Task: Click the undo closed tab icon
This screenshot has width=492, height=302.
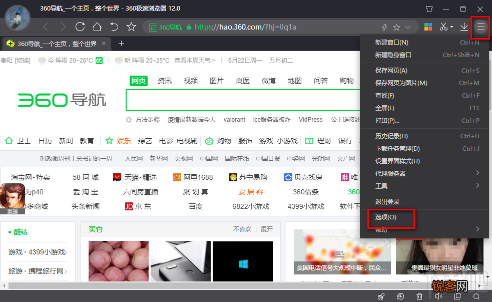Action: tap(114, 27)
